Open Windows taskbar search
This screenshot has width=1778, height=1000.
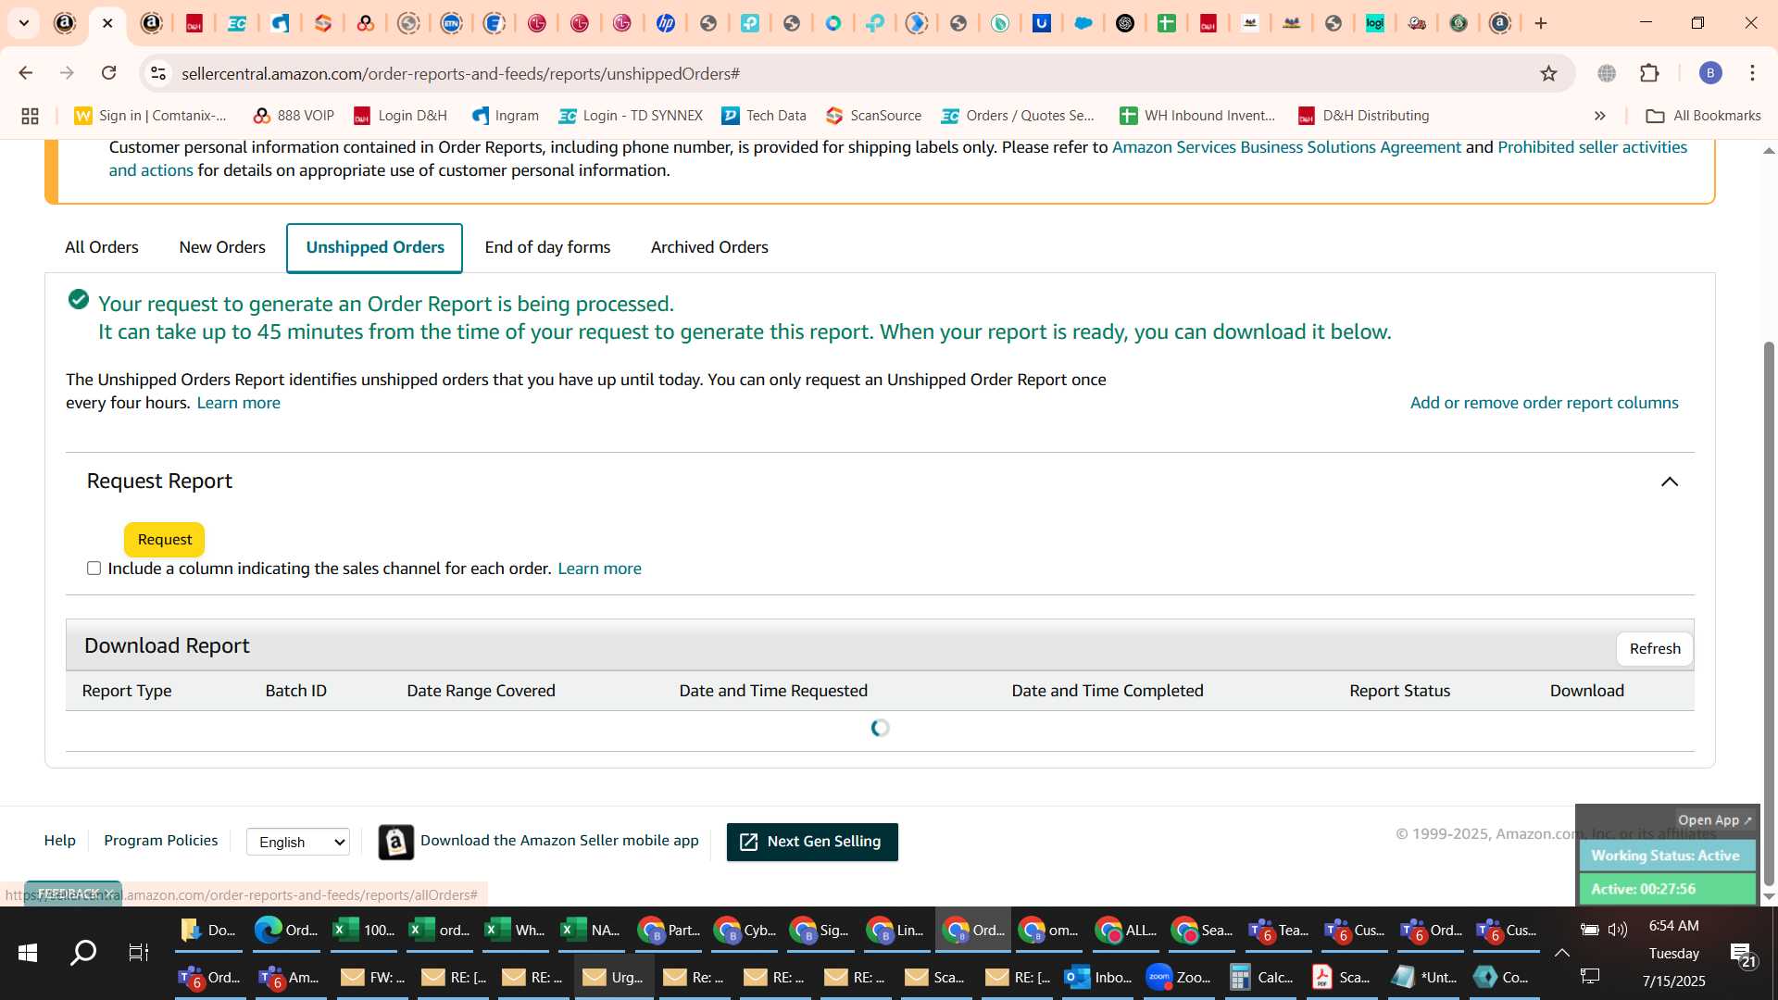coord(83,953)
